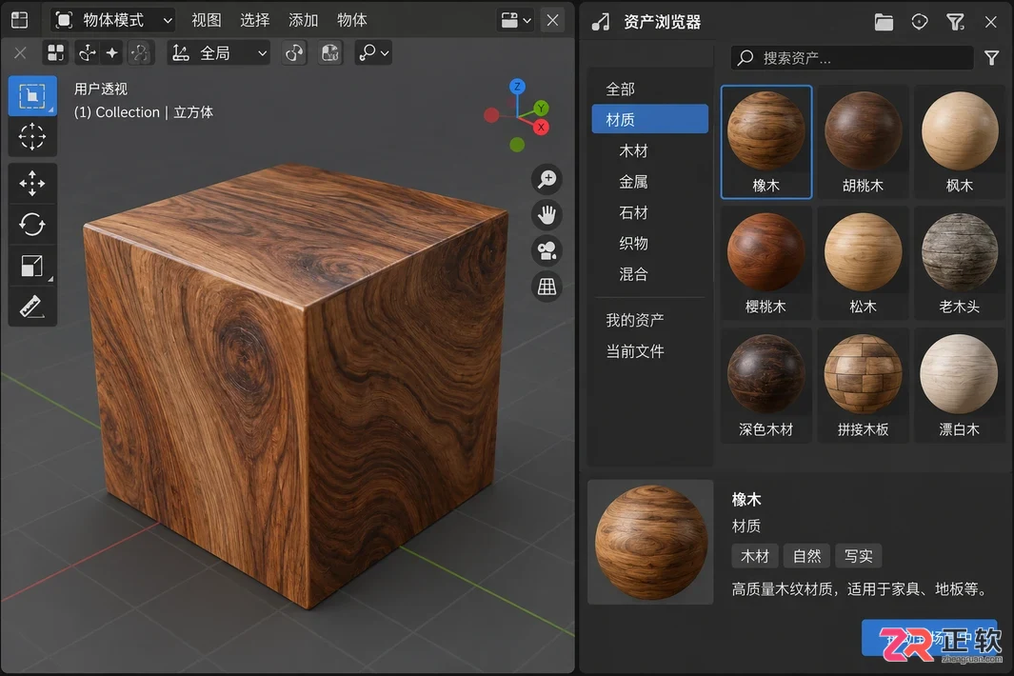This screenshot has height=676, width=1014.
Task: Click the circular refresh icon in asset browser
Action: pos(920,22)
